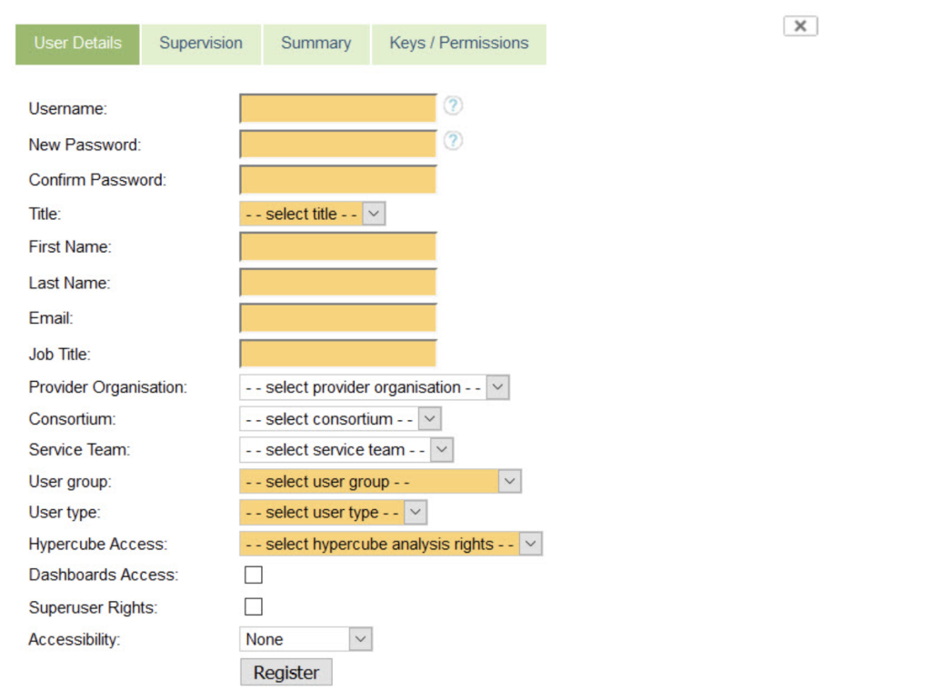This screenshot has width=931, height=700.
Task: Expand the Hypercube Access rights dropdown
Action: [x=391, y=545]
